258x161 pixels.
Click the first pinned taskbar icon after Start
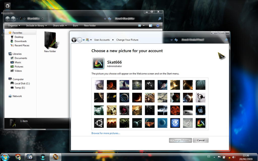(18, 157)
